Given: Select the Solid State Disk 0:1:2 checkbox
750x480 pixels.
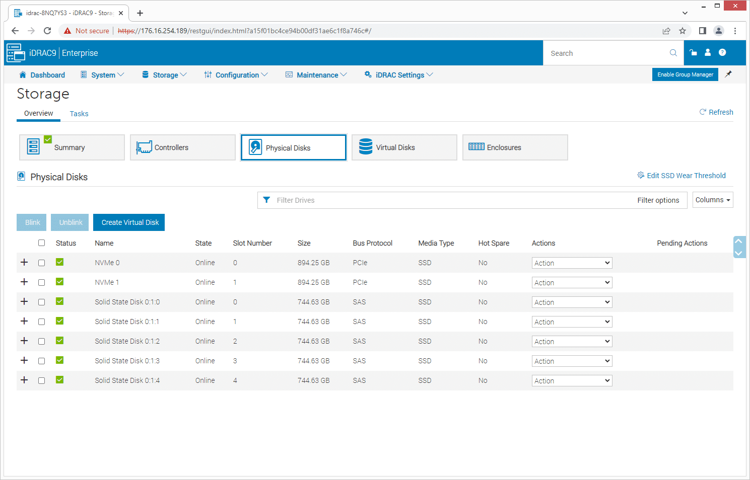Looking at the screenshot, I should (41, 341).
